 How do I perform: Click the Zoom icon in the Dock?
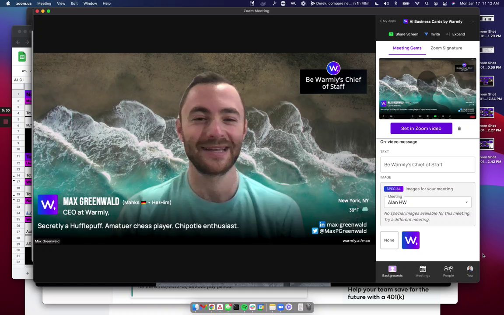coord(280,307)
